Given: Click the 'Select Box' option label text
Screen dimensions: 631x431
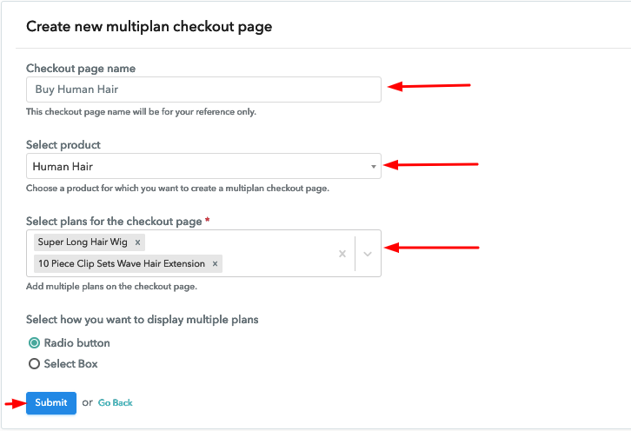Looking at the screenshot, I should pos(70,364).
